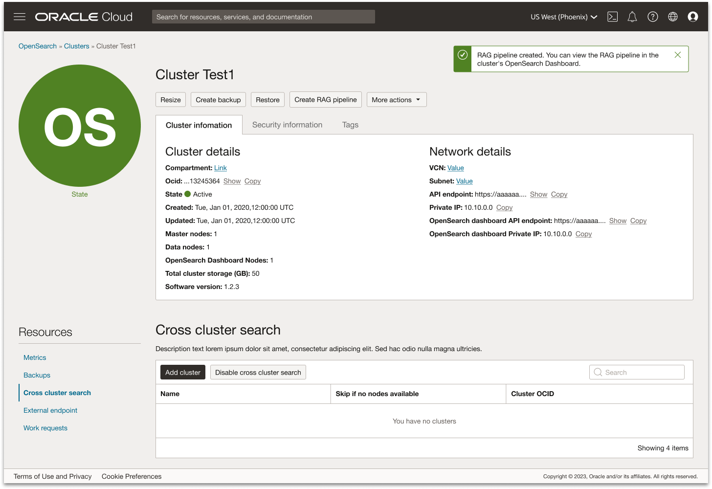This screenshot has height=489, width=712.
Task: Copy OpenSearch dashboard API endpoint
Action: (638, 221)
